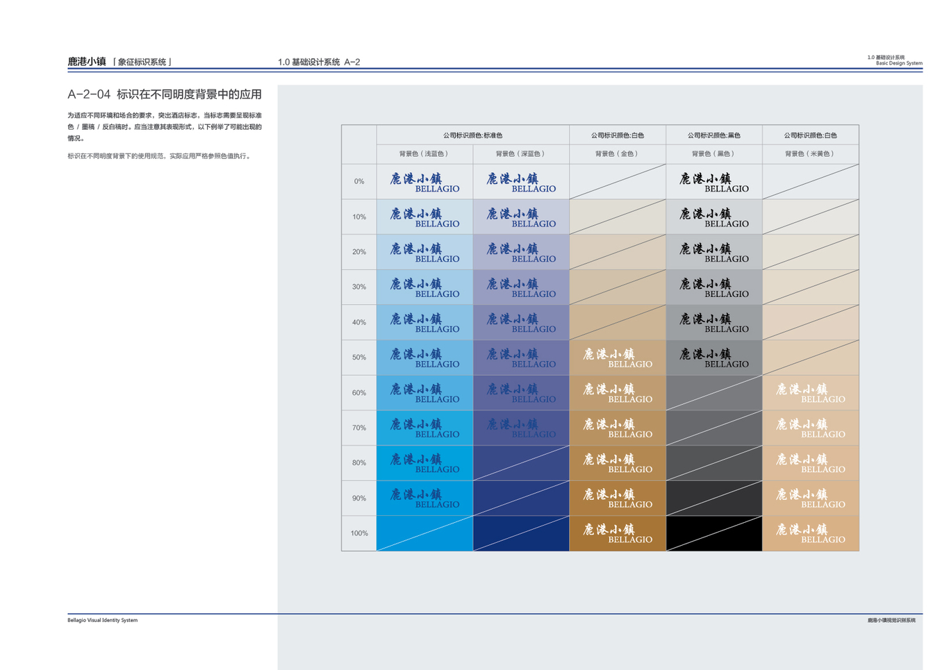Screen dimensions: 949x670
Task: Pick the 60% black-column gray swatch
Action: pyautogui.click(x=713, y=392)
